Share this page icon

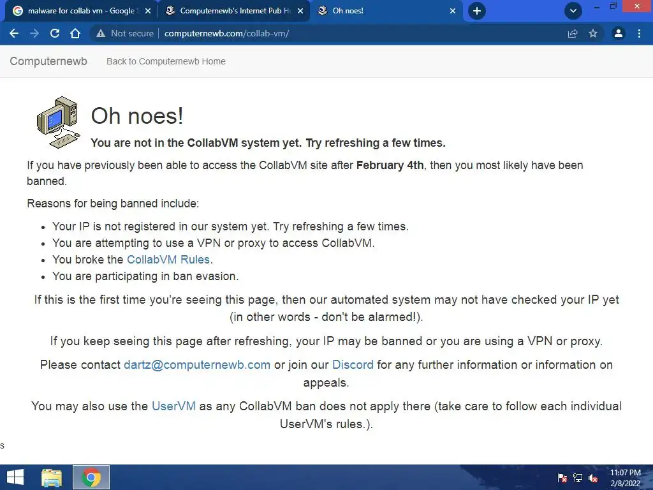pyautogui.click(x=573, y=33)
